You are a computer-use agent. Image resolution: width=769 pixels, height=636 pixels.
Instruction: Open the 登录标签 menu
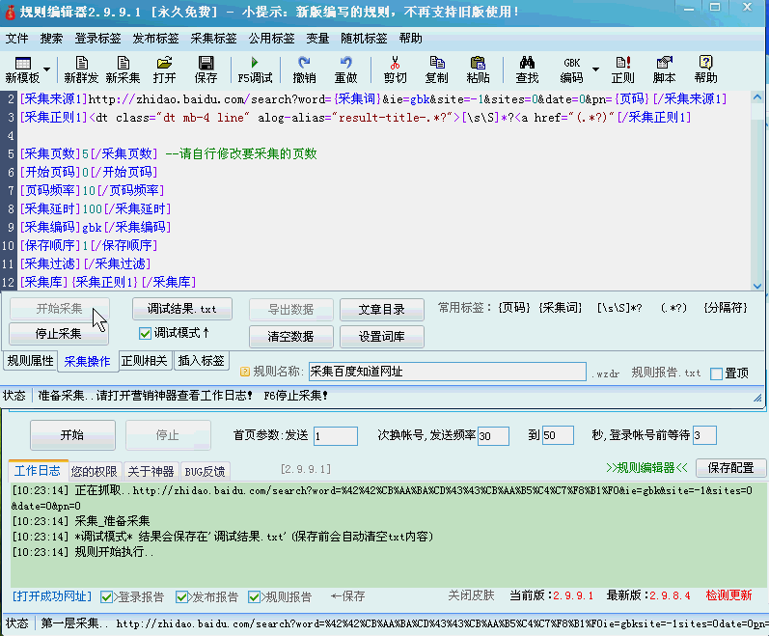point(97,39)
